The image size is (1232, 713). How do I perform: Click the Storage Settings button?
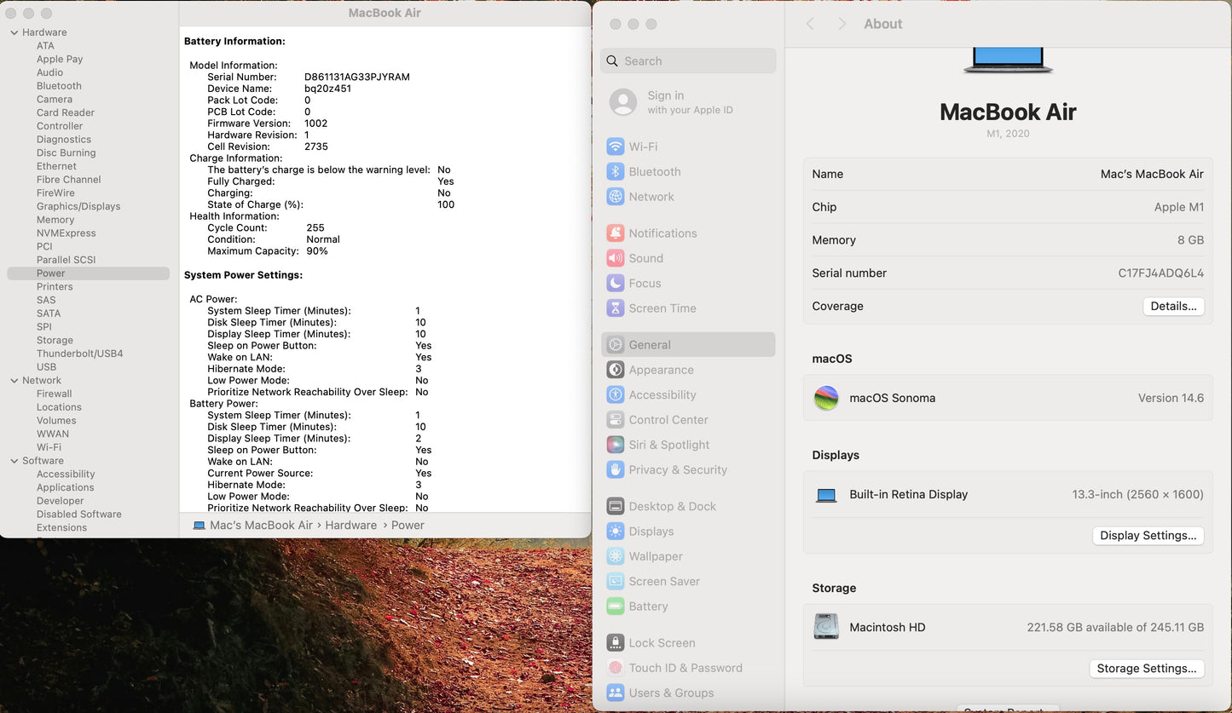tap(1146, 669)
